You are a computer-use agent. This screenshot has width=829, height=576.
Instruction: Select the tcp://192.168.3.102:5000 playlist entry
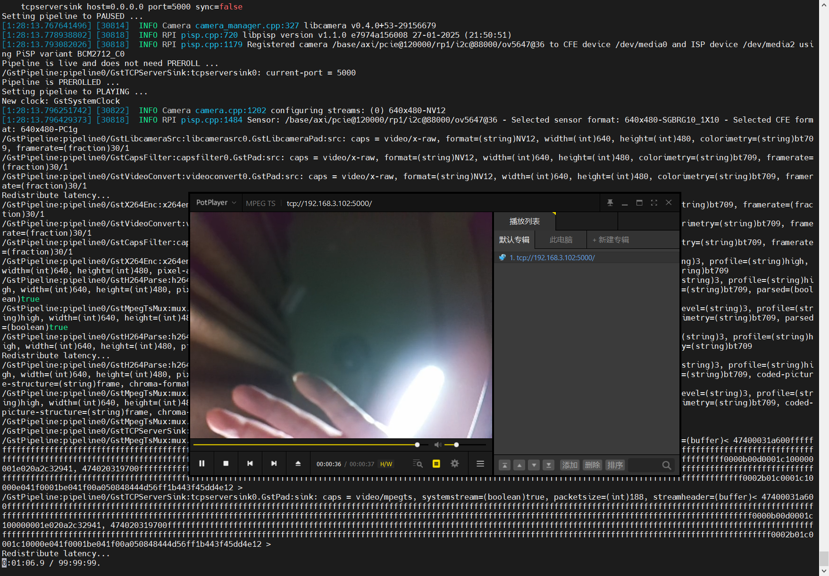coord(552,257)
